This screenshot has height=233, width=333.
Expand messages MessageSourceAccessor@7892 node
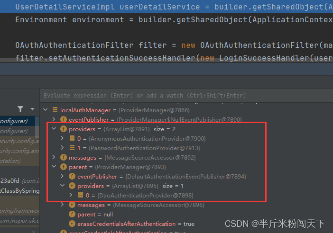click(54, 157)
